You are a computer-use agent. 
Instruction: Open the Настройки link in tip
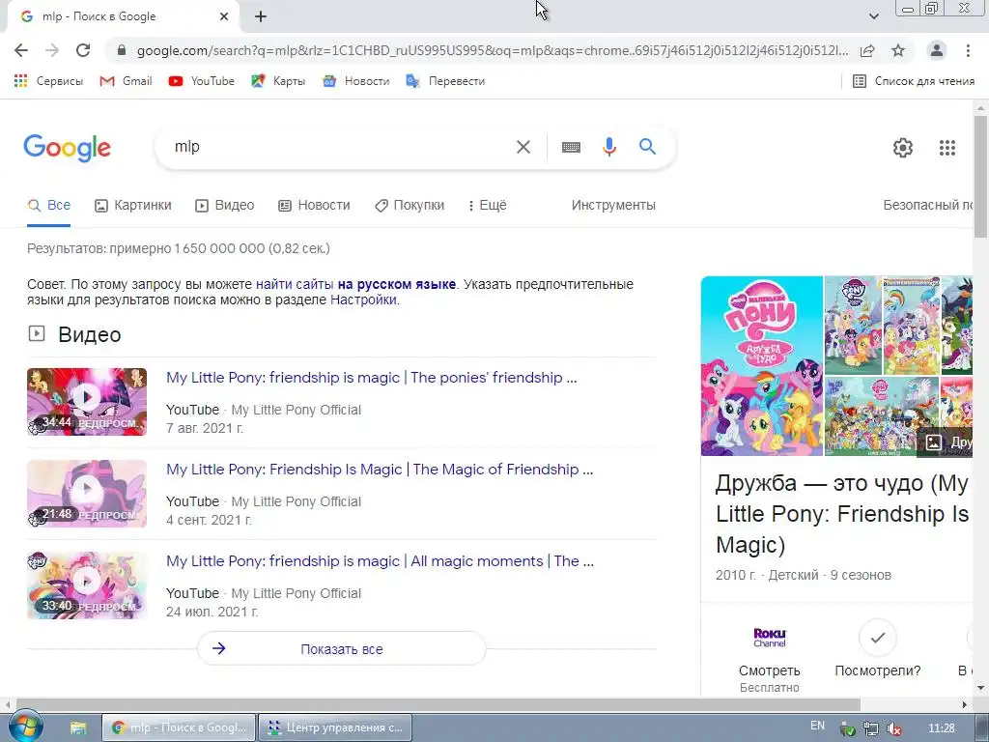coord(363,300)
